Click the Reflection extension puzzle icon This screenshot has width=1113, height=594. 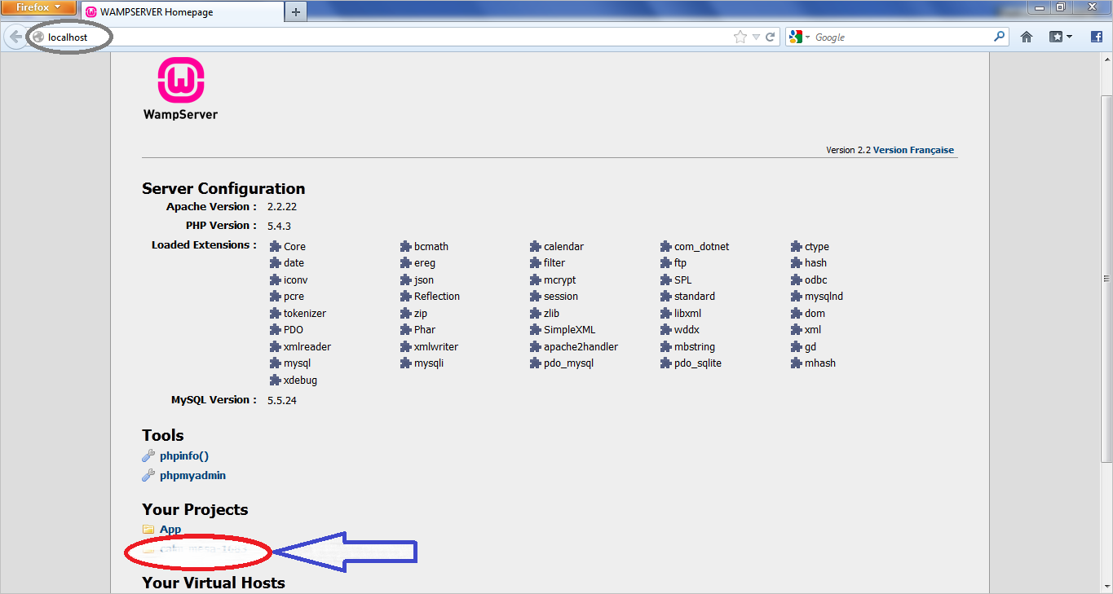(406, 296)
